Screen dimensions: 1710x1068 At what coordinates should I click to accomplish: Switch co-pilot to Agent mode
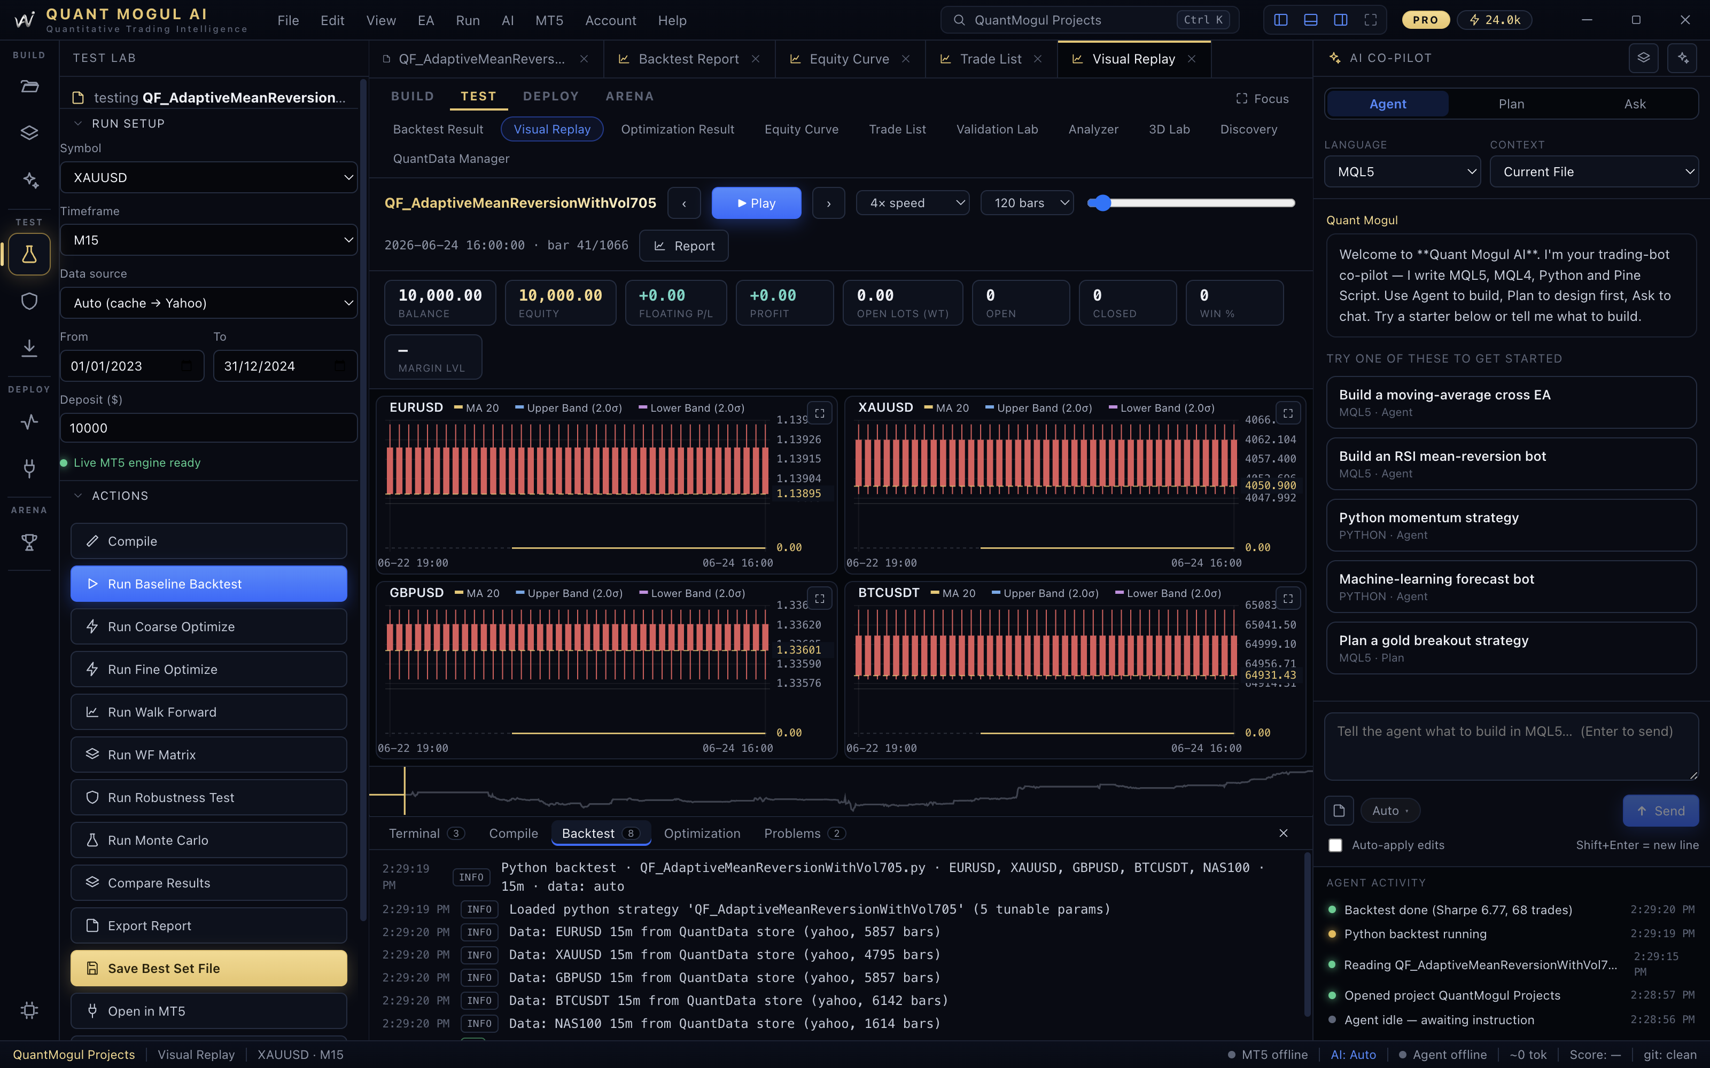click(1388, 104)
